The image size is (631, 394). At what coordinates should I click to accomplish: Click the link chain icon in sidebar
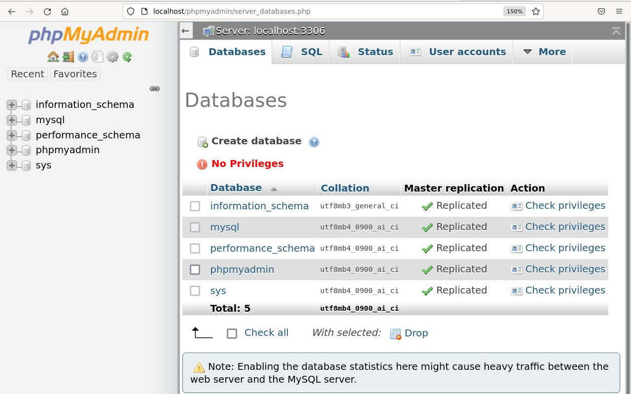coord(155,89)
